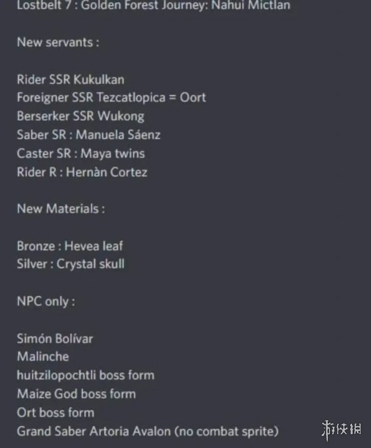Click the Saber SR Manuela Sáenz line
Image resolution: width=371 pixels, height=448 pixels.
pyautogui.click(x=88, y=135)
